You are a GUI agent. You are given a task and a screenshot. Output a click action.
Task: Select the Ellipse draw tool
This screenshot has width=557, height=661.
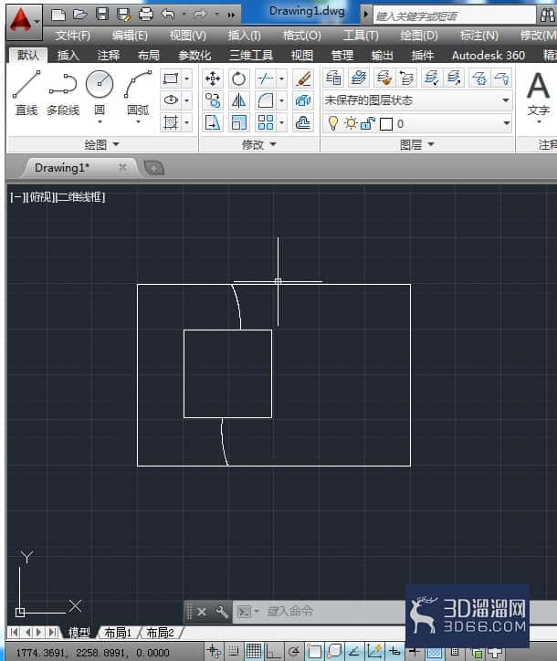[171, 100]
